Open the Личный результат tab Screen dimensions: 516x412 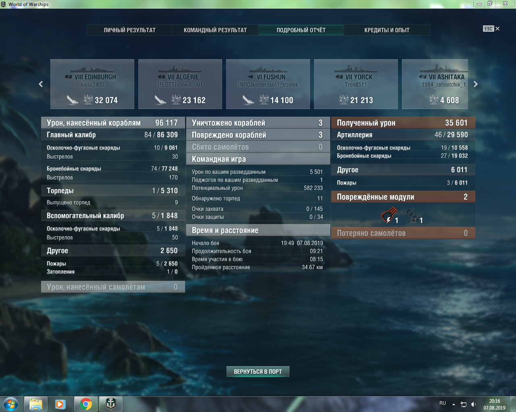pos(129,30)
